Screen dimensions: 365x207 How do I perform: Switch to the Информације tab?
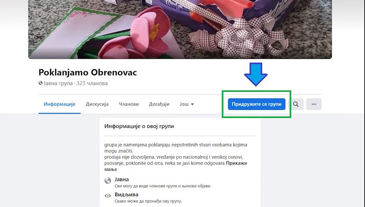click(x=59, y=104)
